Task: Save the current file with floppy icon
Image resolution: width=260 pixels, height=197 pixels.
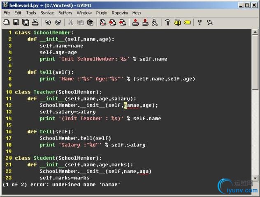Action: (16, 22)
